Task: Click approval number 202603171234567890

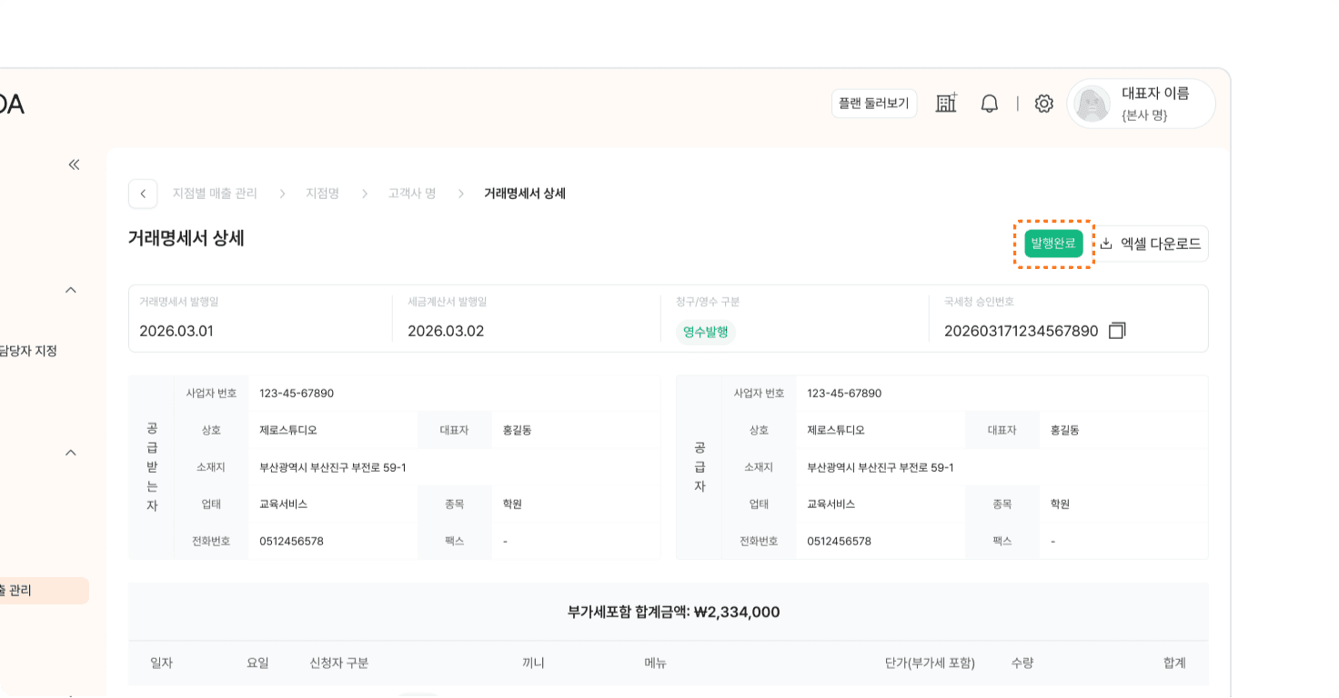Action: (1022, 331)
